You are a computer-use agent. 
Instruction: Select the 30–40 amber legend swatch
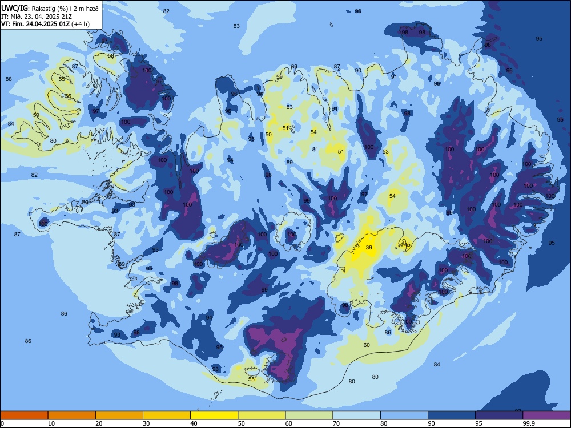pyautogui.click(x=167, y=415)
